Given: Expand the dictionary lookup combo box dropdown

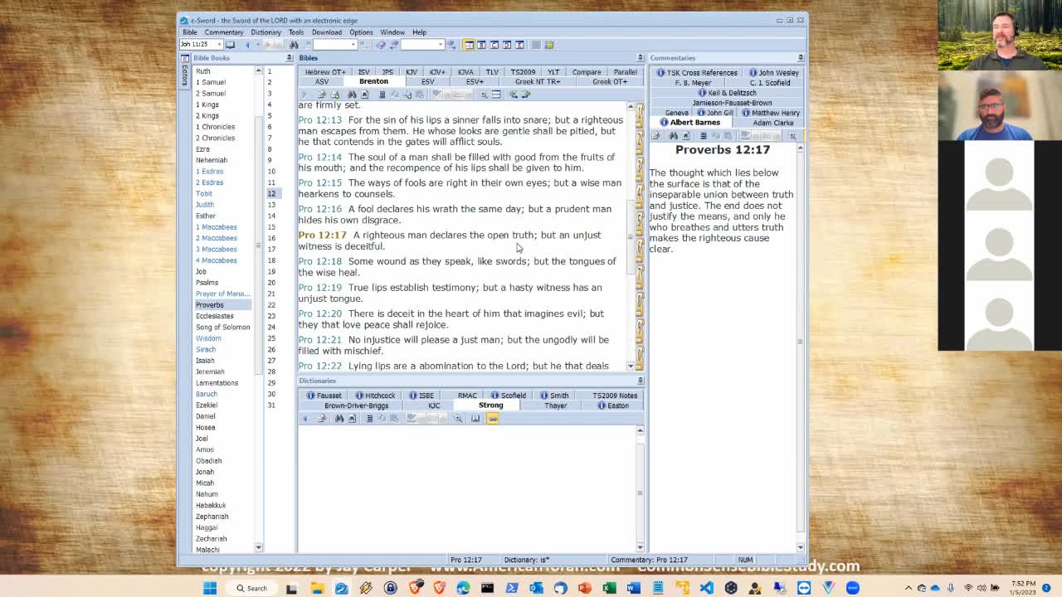Looking at the screenshot, I should tap(441, 45).
